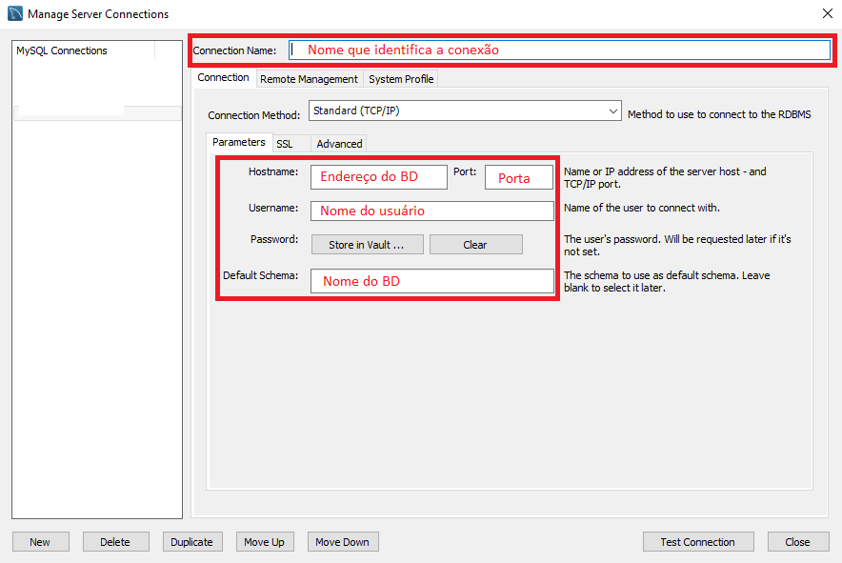
Task: Click the Close button at bottom right
Action: tap(798, 541)
